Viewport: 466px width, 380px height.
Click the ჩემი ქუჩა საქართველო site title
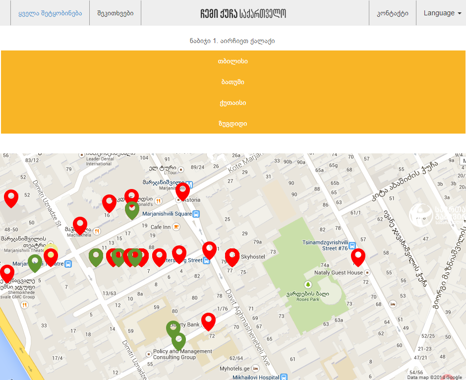243,14
